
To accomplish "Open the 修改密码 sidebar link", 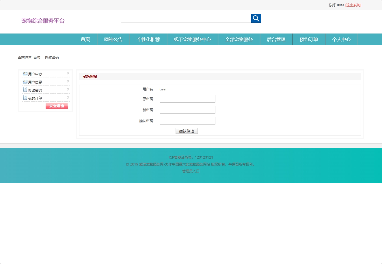I will pyautogui.click(x=35, y=90).
